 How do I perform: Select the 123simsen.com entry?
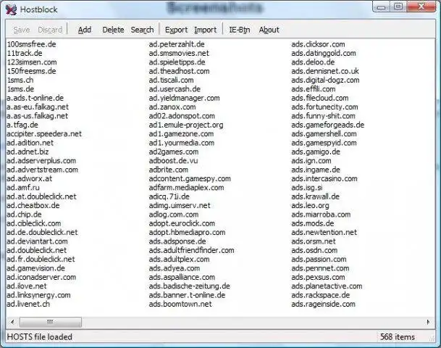click(32, 62)
